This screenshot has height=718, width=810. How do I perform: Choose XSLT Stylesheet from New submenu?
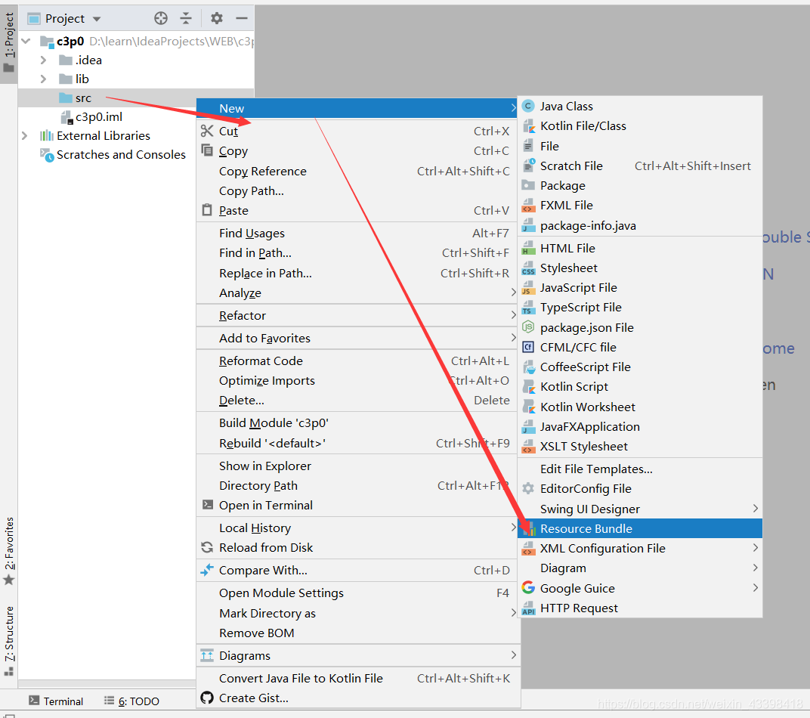click(x=639, y=447)
